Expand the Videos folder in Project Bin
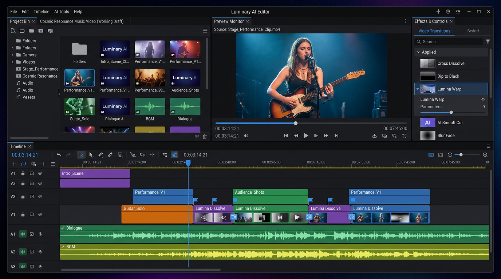 pyautogui.click(x=12, y=62)
